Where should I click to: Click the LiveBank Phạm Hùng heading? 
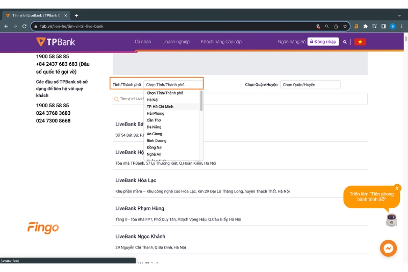[140, 209]
